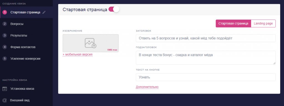Open the Форма контактов section
Screen dimensions: 284x106
pyautogui.click(x=23, y=47)
